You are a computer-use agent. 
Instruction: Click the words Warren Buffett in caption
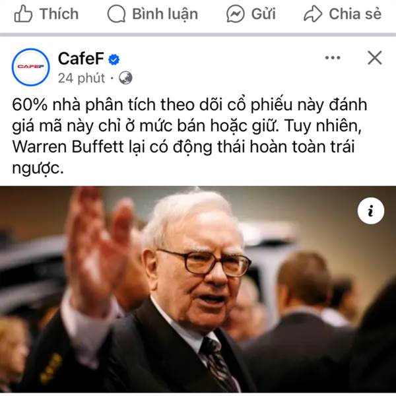68,147
